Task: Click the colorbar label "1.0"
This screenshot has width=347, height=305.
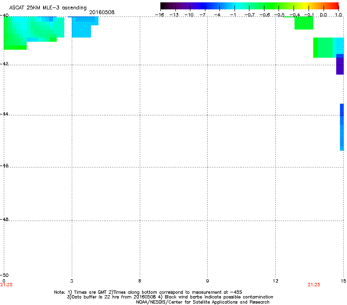Action: coord(339,15)
